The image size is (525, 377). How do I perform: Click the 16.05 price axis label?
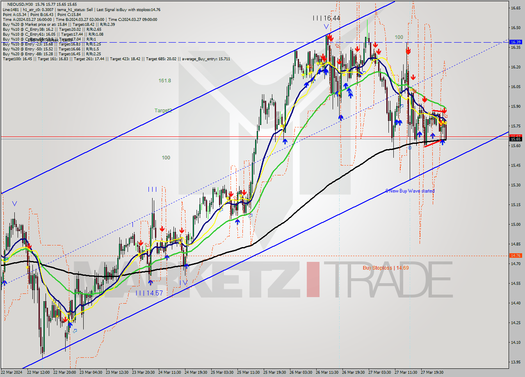point(515,86)
